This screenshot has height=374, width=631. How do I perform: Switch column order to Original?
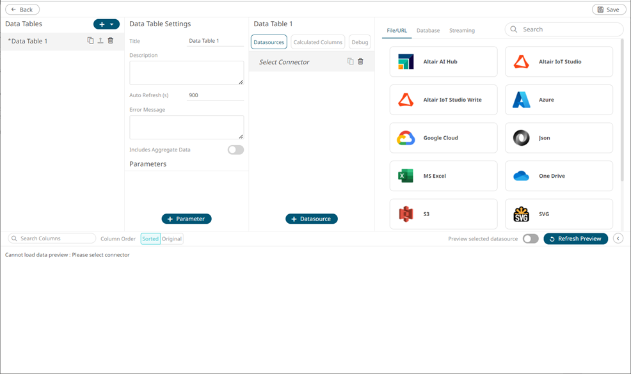point(172,239)
